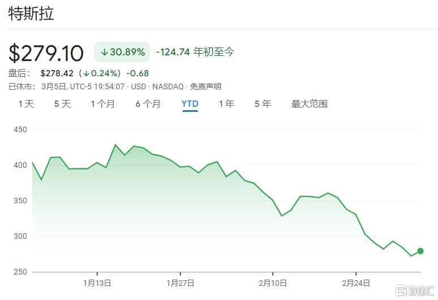The width and height of the screenshot is (438, 300).
Task: Switch to the 5天 range tab
Action: tap(62, 104)
